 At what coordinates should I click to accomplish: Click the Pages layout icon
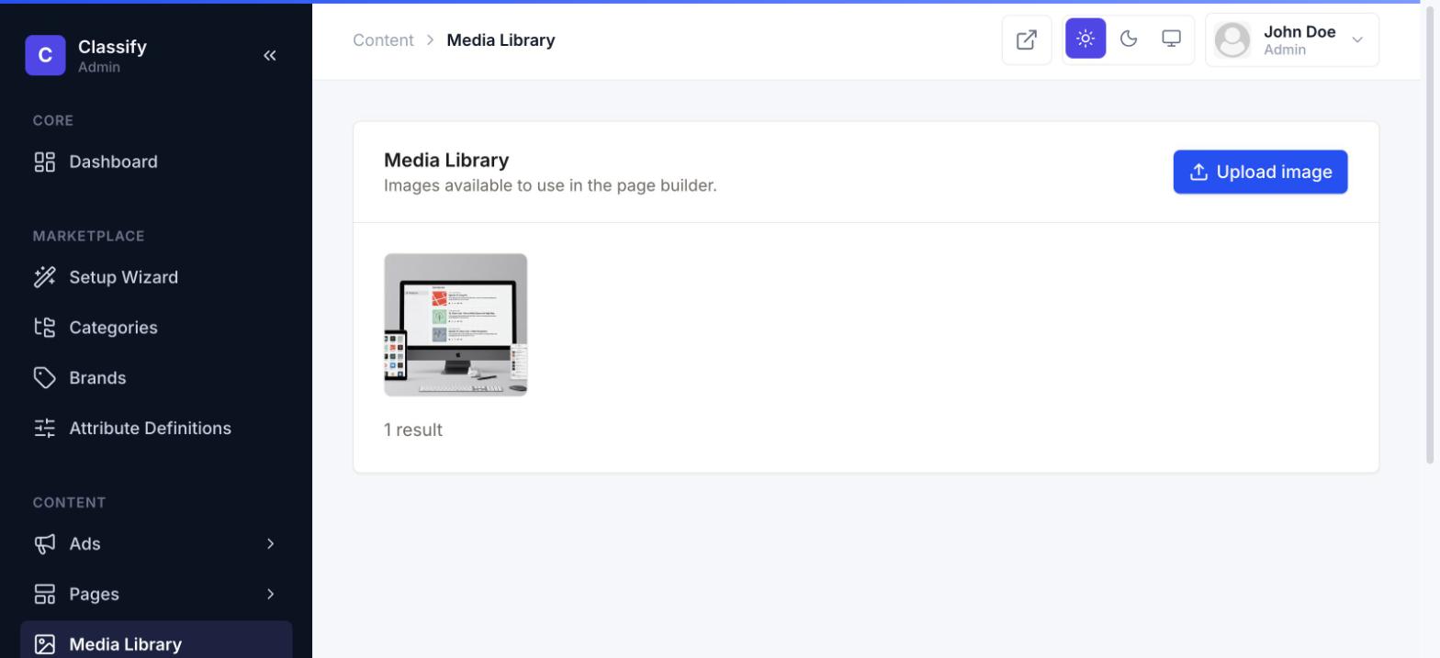pos(45,595)
